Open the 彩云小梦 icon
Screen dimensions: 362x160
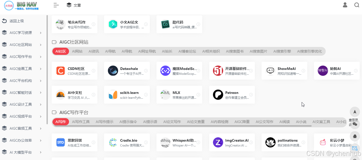323,142
